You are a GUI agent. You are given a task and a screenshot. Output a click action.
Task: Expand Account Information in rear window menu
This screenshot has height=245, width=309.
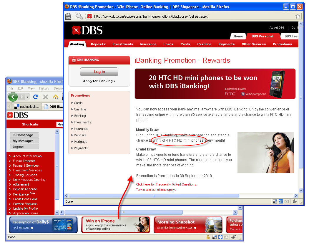point(27,156)
